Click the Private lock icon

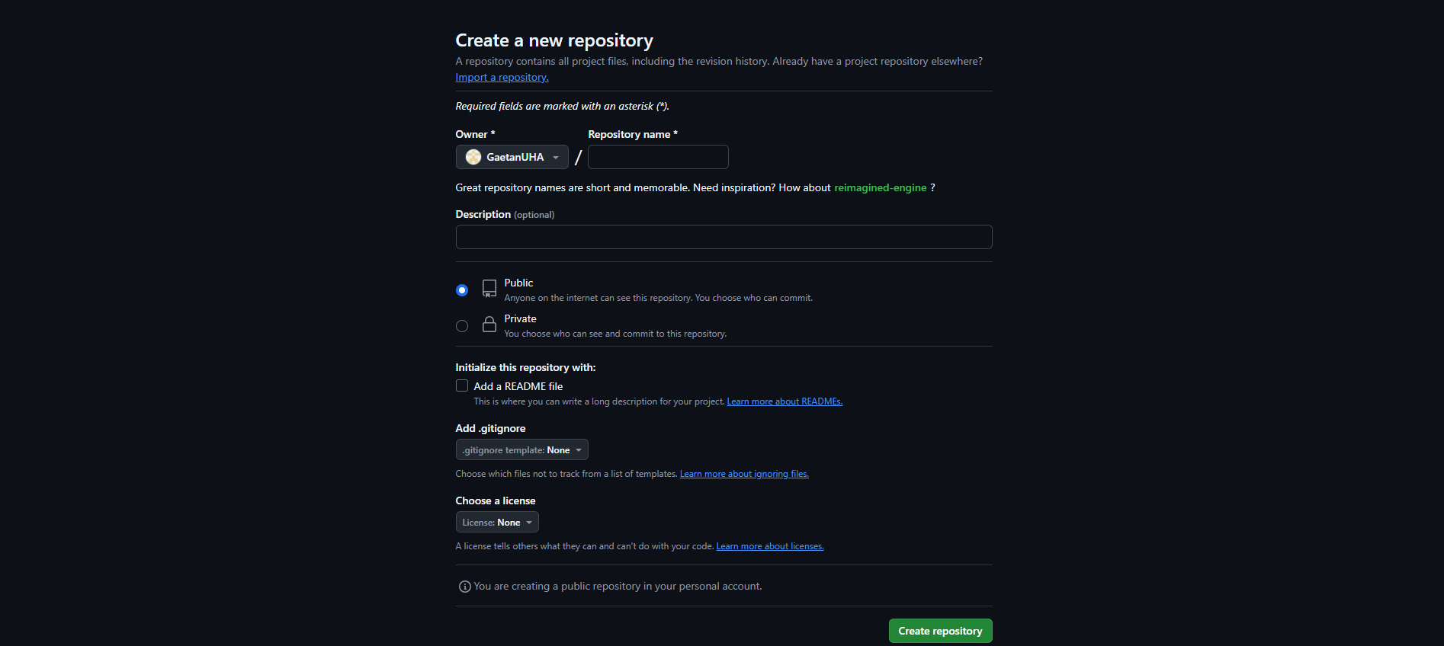click(489, 325)
